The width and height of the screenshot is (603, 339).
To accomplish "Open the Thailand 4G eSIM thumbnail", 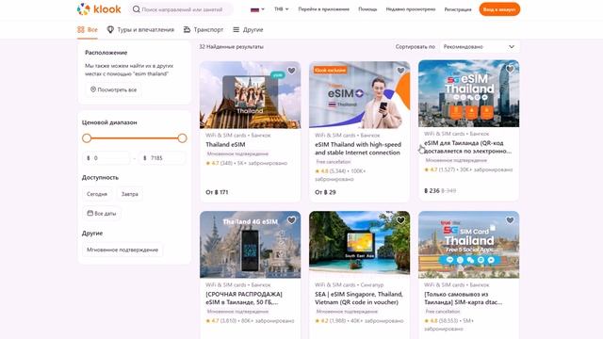I will click(x=251, y=245).
